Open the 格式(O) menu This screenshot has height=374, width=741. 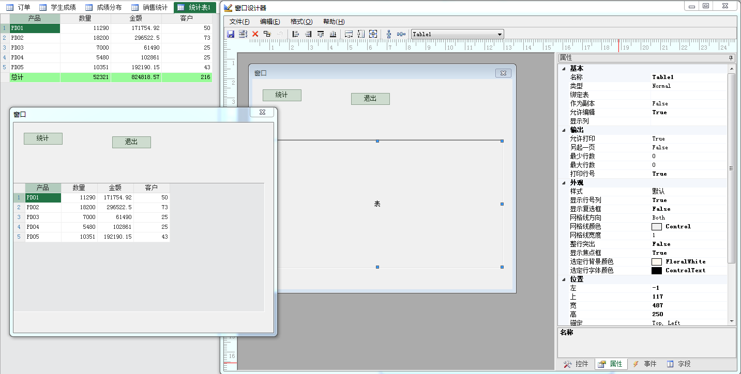pyautogui.click(x=301, y=22)
